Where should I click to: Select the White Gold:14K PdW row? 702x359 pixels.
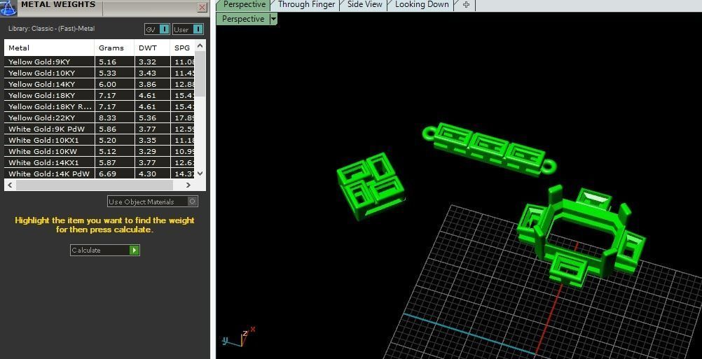pyautogui.click(x=99, y=174)
